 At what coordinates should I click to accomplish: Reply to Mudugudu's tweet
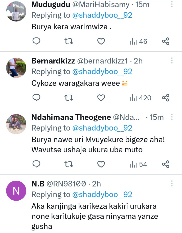(36, 41)
